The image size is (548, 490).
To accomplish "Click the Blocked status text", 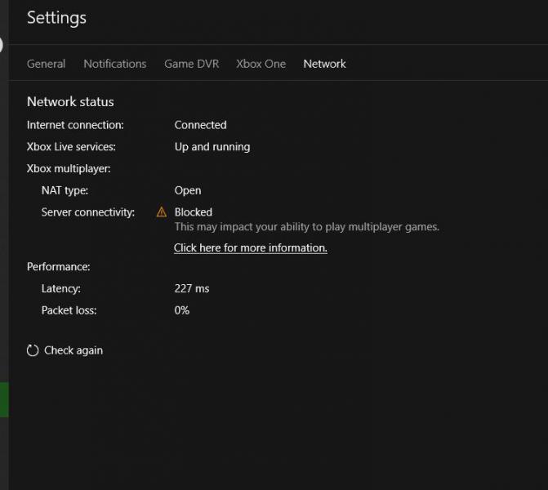I will [194, 212].
